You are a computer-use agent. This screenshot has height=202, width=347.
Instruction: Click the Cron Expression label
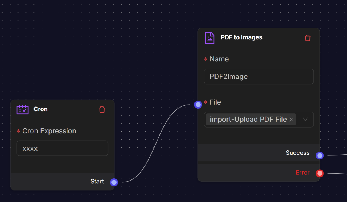point(49,131)
